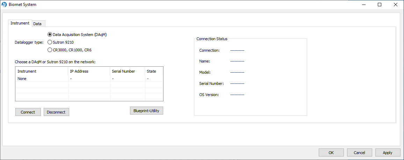This screenshot has height=160, width=404.
Task: Click the Connect button
Action: (x=28, y=112)
